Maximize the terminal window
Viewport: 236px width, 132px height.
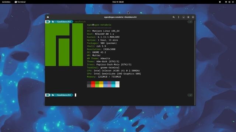click(188, 17)
